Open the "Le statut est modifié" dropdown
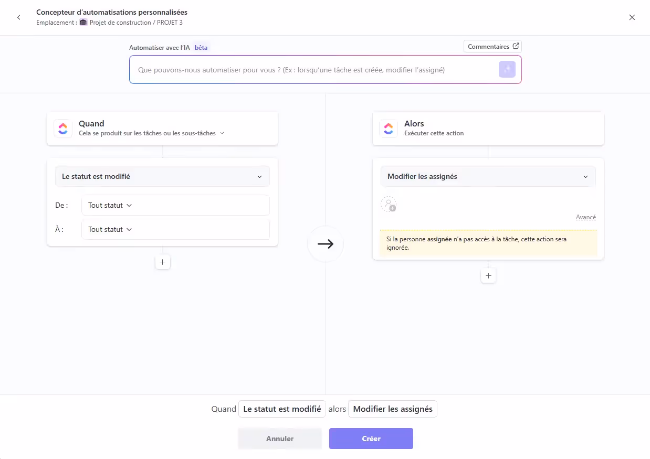 (x=162, y=176)
